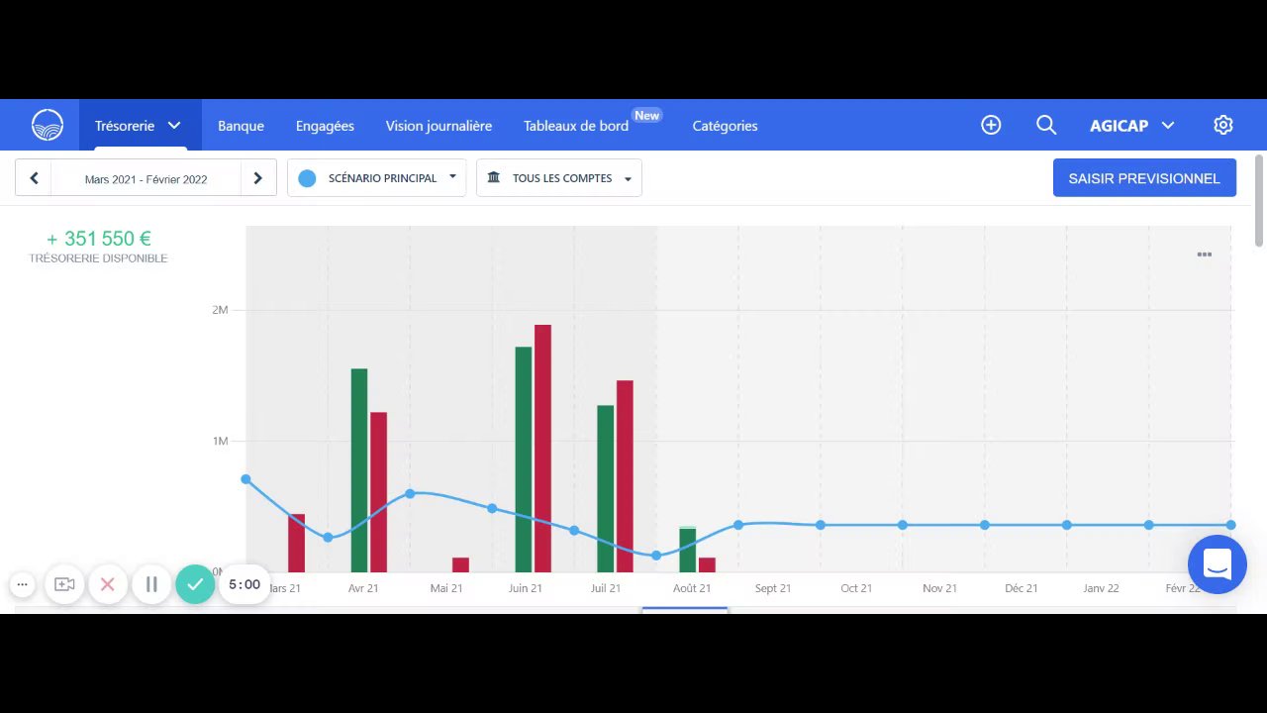Expand the AGICAP account menu
The image size is (1267, 713).
(x=1132, y=125)
